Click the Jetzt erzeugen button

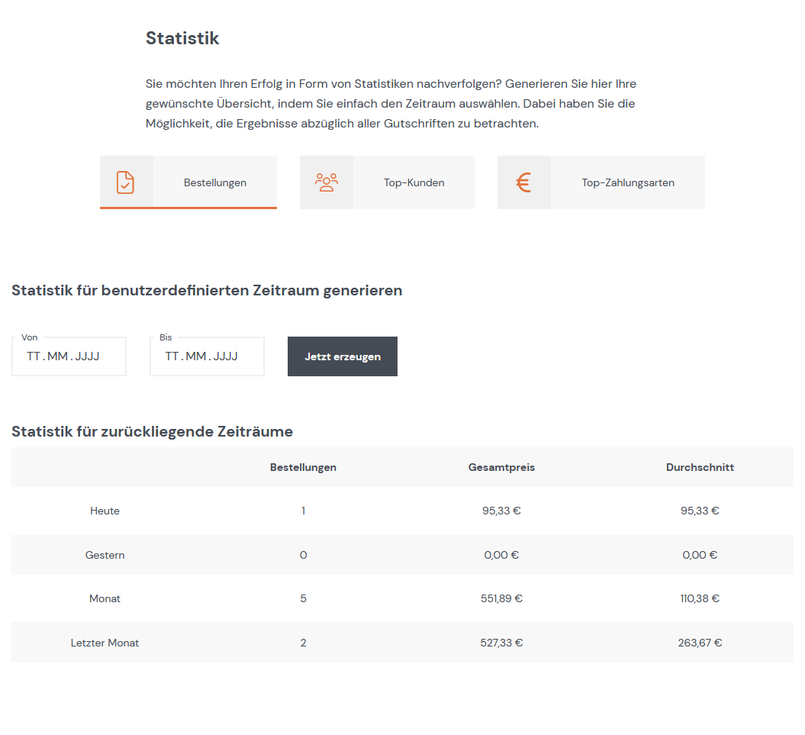tap(343, 356)
